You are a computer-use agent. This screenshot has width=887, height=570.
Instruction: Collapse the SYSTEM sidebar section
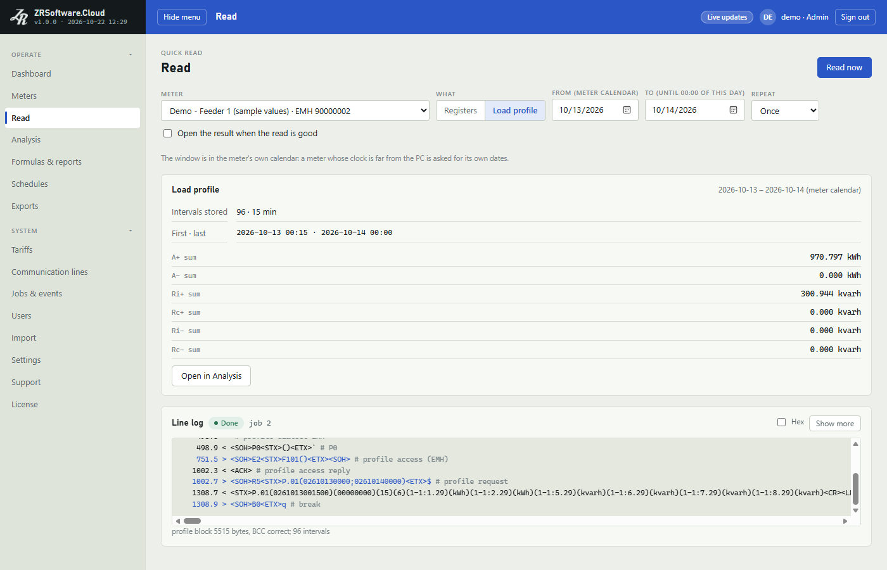point(131,231)
